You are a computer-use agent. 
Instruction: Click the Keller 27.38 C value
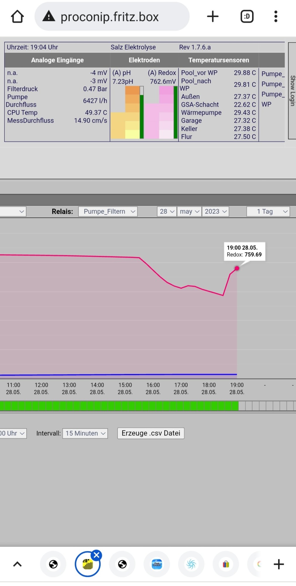245,129
